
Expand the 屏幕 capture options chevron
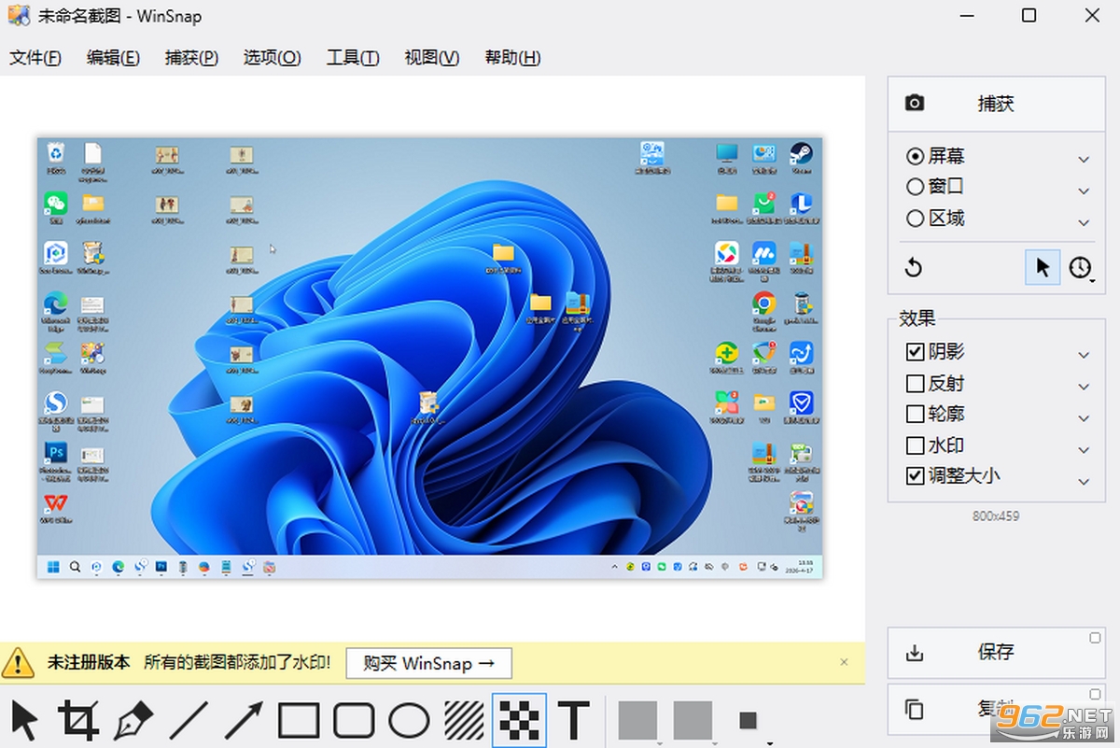[1084, 160]
